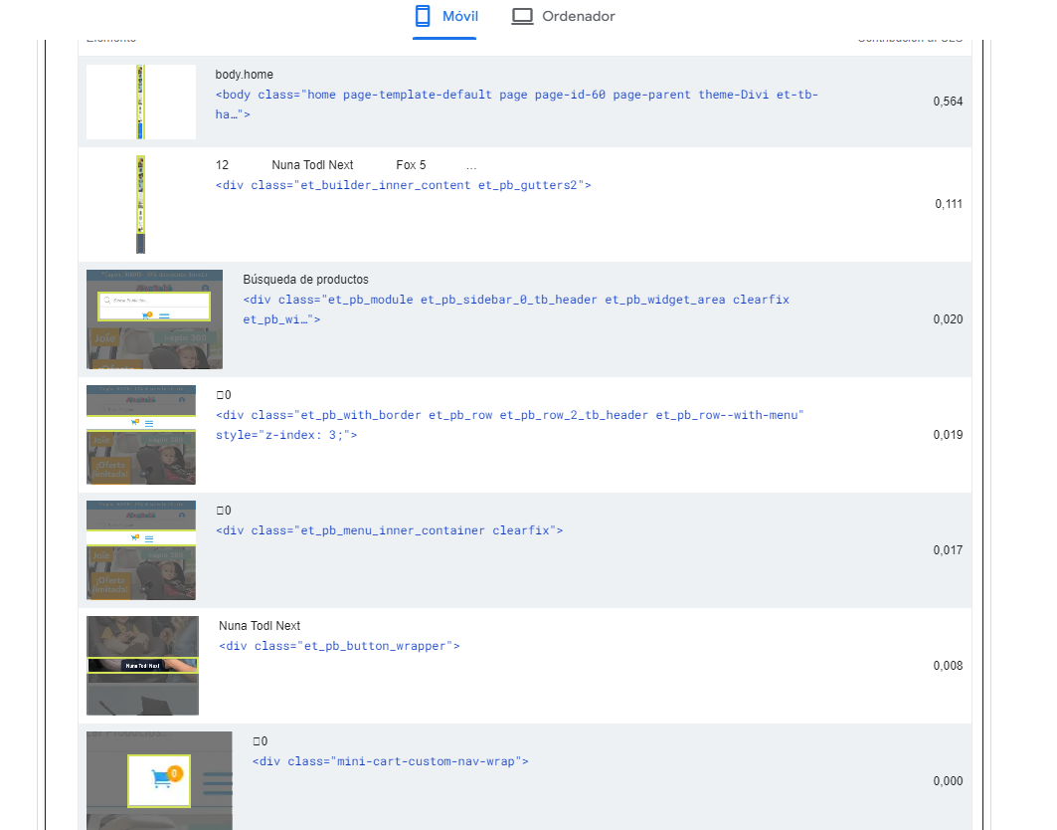This screenshot has width=1057, height=830.
Task: Click the CLS value 0,017
Action: 948,550
